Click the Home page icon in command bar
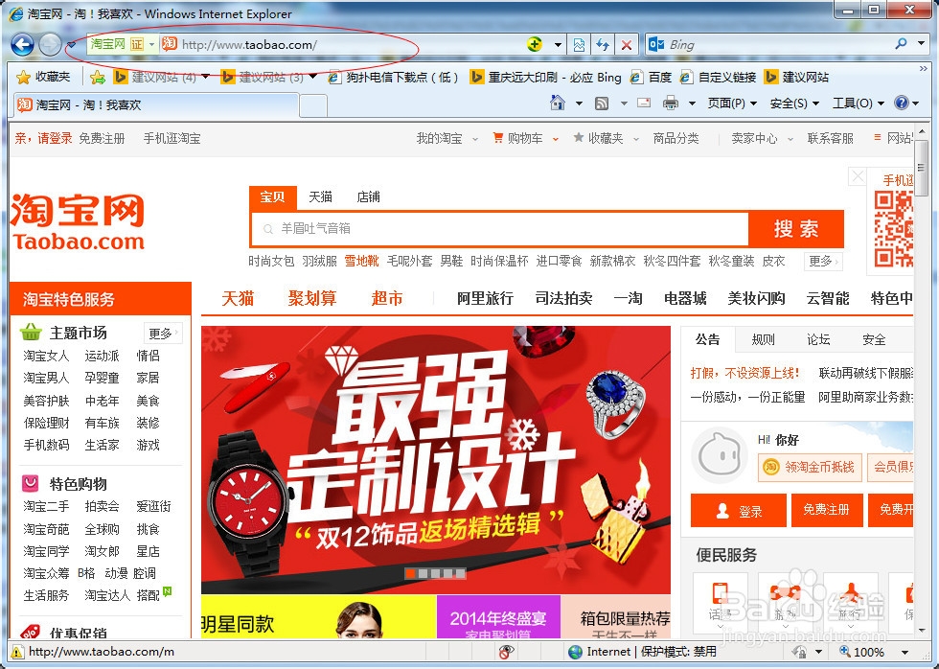The image size is (939, 669). click(558, 103)
